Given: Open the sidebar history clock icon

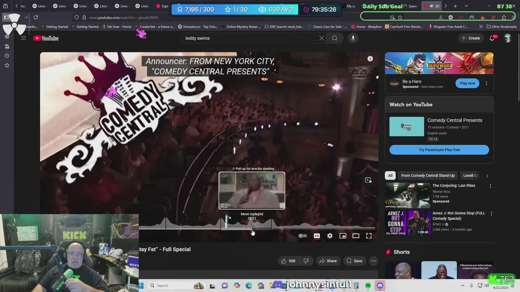Looking at the screenshot, I should pyautogui.click(x=7, y=56).
